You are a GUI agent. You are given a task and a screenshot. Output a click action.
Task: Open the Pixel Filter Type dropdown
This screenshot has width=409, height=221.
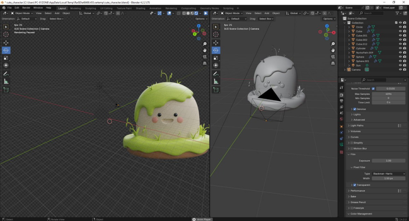point(388,174)
